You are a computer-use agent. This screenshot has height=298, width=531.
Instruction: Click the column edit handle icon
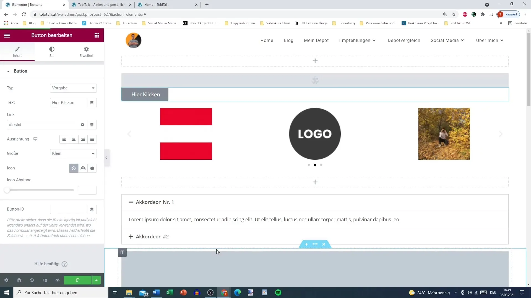(122, 252)
